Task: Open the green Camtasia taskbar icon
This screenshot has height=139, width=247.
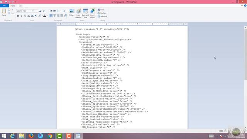Action: click(59, 136)
